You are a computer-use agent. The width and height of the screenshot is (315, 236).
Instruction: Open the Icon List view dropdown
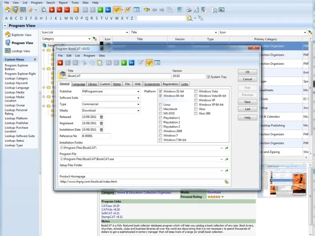click(x=127, y=32)
